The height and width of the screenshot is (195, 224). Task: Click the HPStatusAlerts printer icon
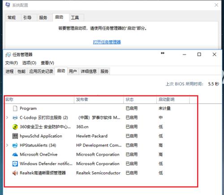(15, 145)
